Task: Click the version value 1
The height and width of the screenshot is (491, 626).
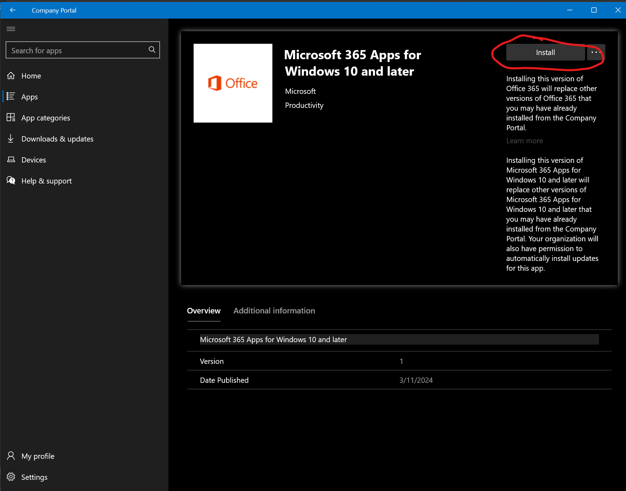Action: 401,361
